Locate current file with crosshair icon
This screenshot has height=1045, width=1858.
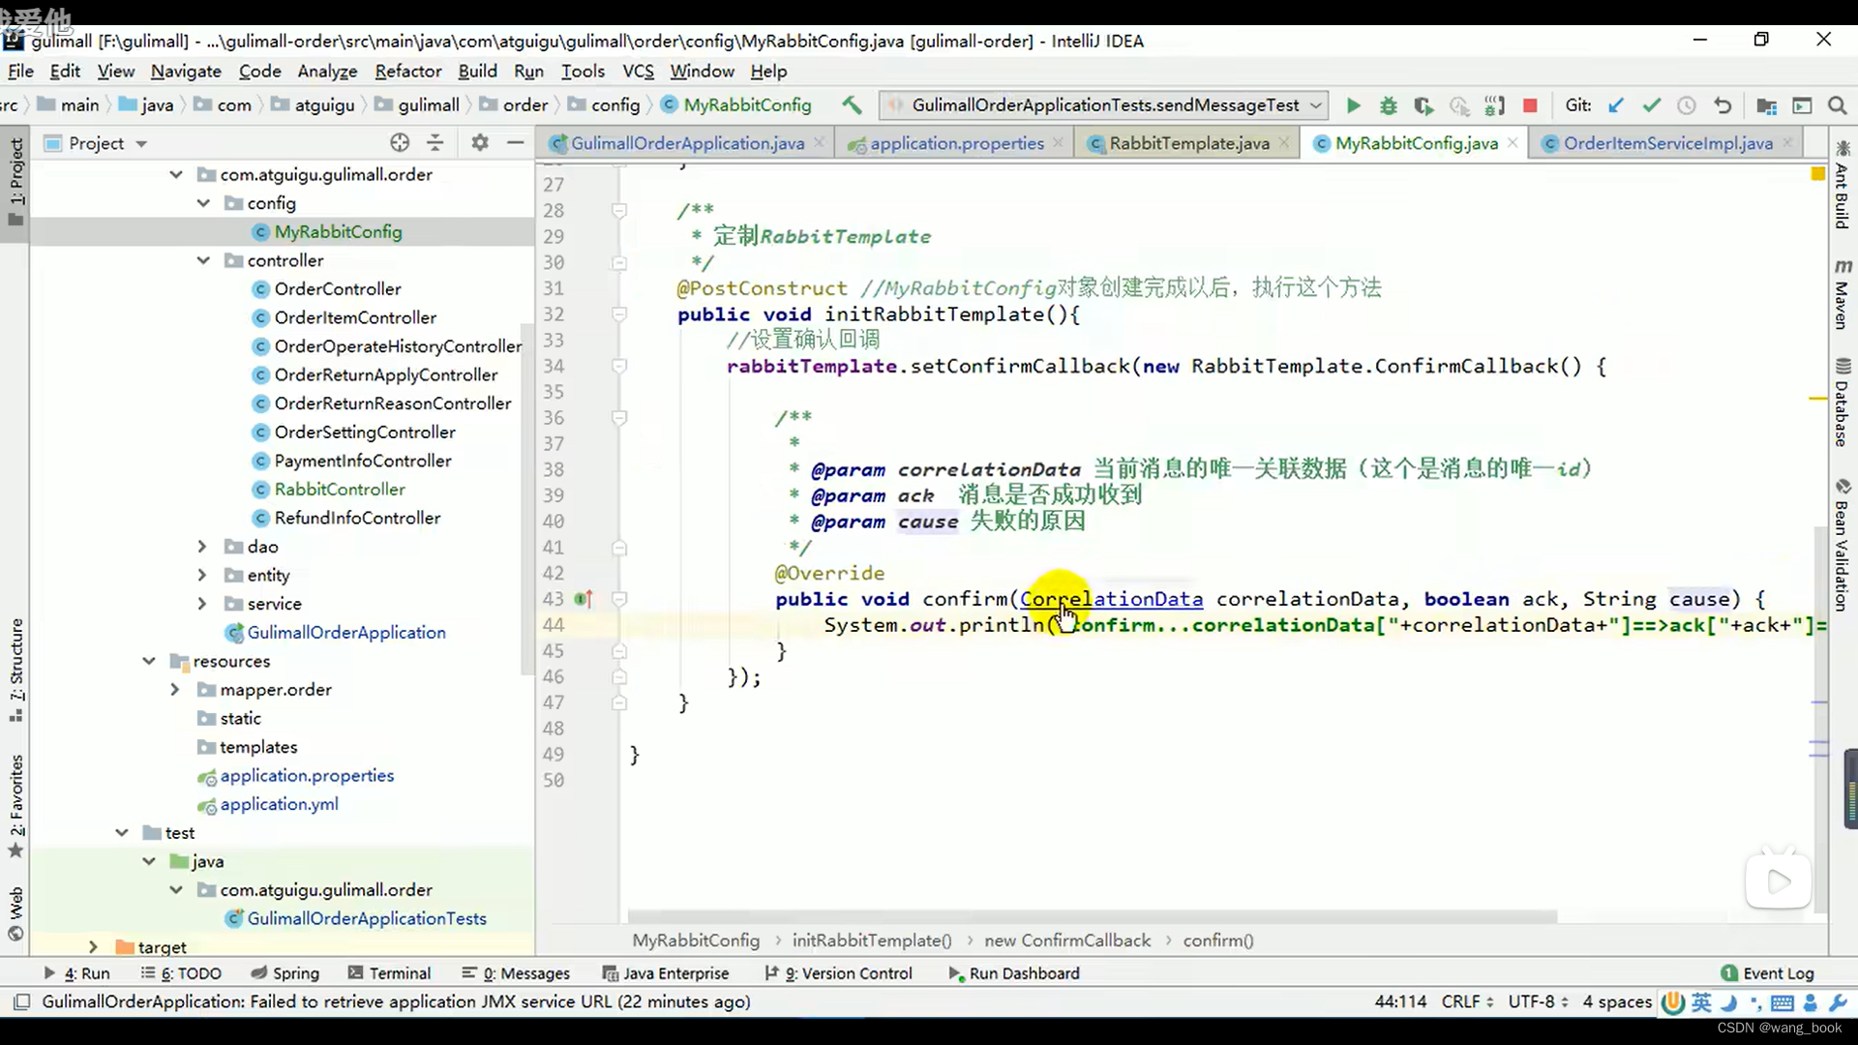click(400, 143)
